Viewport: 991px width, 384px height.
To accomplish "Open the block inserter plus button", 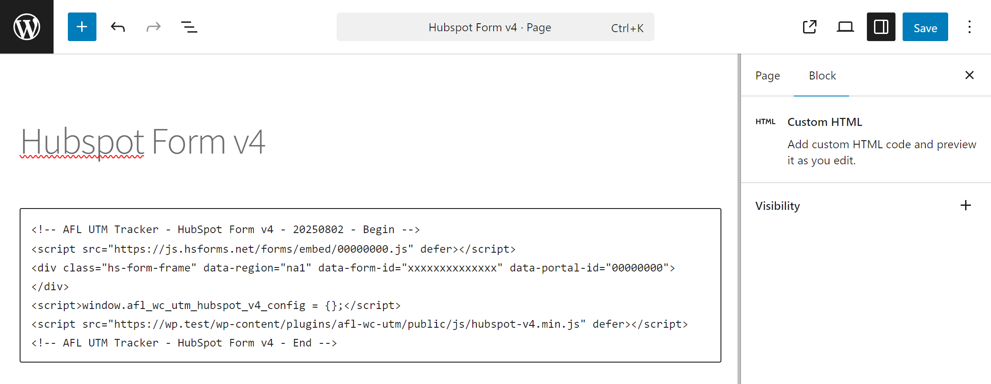I will coord(82,27).
